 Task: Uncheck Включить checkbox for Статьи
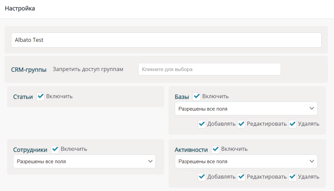point(41,97)
